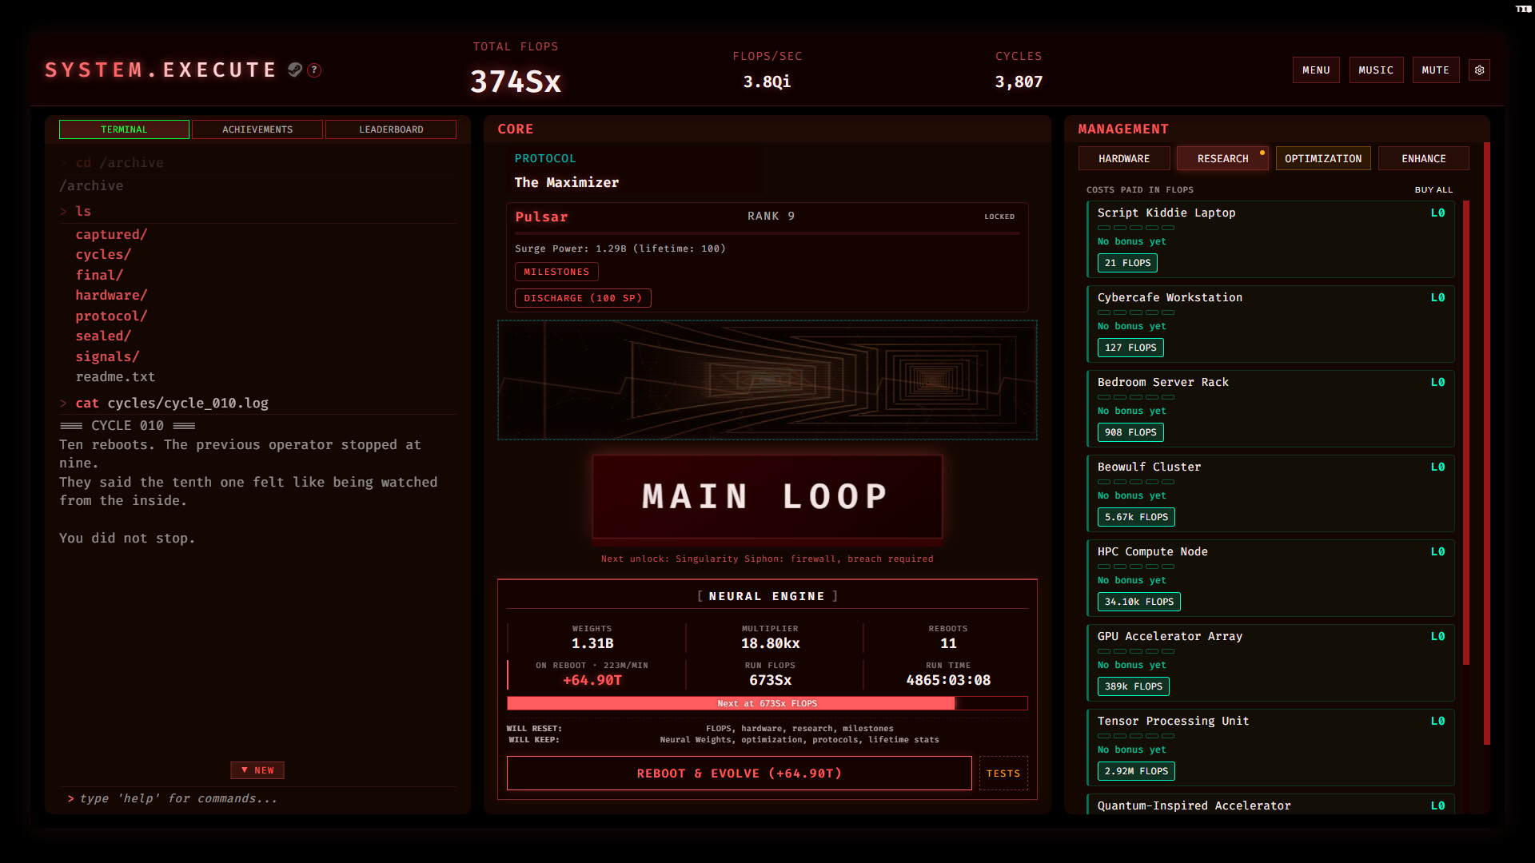The width and height of the screenshot is (1535, 863).
Task: Click the Quantum-Inspired Accelerator title
Action: (x=1194, y=805)
